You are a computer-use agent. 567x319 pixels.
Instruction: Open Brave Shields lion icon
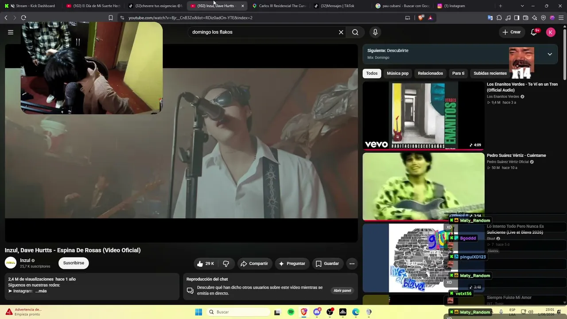(x=421, y=18)
